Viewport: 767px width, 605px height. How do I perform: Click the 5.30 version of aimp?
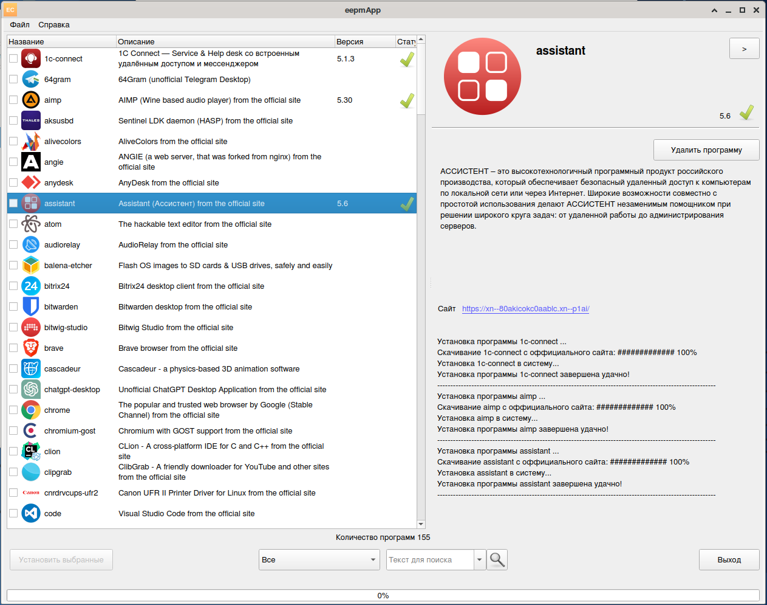[345, 100]
